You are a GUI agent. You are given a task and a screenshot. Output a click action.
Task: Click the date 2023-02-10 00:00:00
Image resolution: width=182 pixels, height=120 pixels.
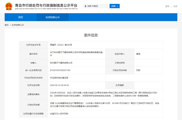[x=60, y=85]
